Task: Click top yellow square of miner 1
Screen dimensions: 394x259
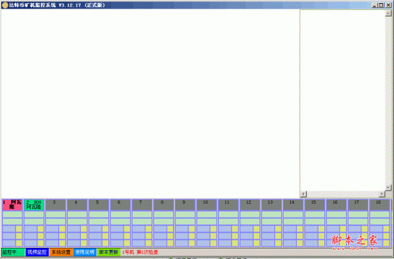Action: point(19,229)
